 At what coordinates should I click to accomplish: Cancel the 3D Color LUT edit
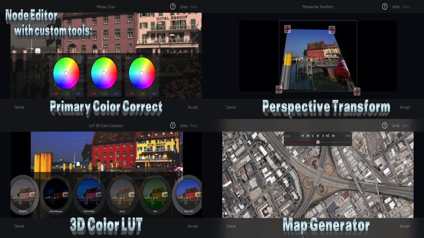click(19, 226)
